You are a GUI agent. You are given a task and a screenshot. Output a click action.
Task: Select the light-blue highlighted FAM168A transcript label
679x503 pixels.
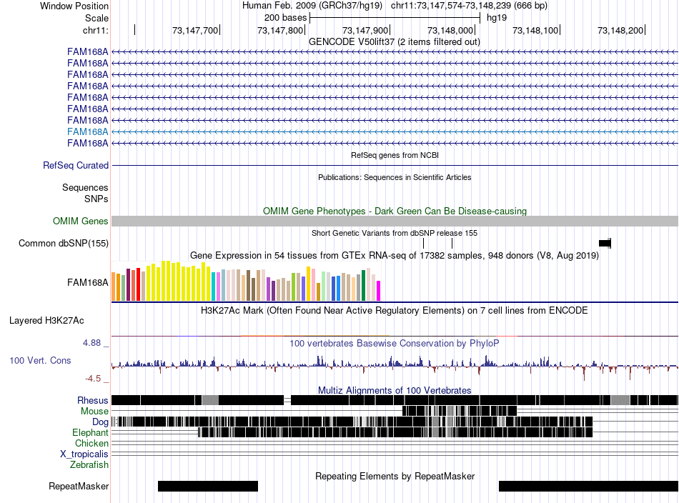point(87,131)
